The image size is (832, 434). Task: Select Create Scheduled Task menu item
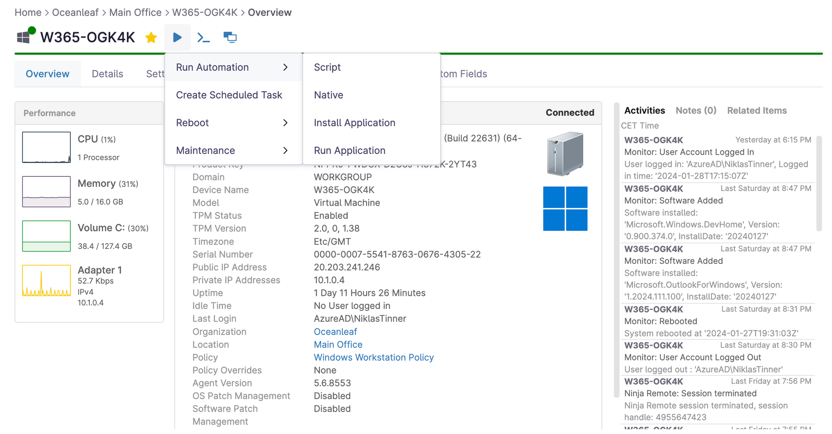pyautogui.click(x=233, y=95)
